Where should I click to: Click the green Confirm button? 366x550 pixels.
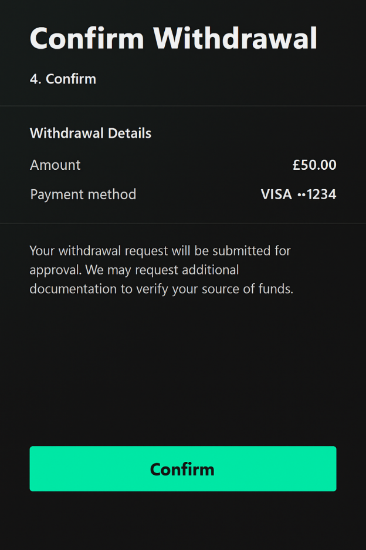click(183, 469)
